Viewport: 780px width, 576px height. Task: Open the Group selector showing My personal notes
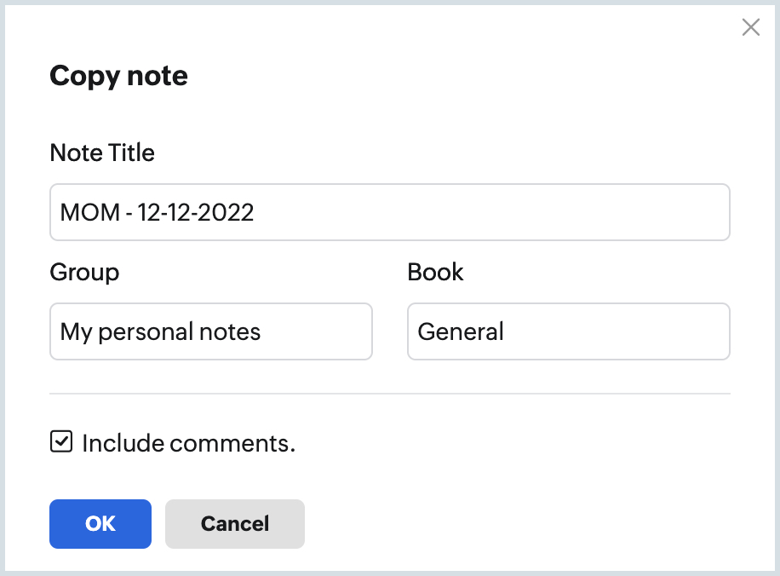[210, 331]
